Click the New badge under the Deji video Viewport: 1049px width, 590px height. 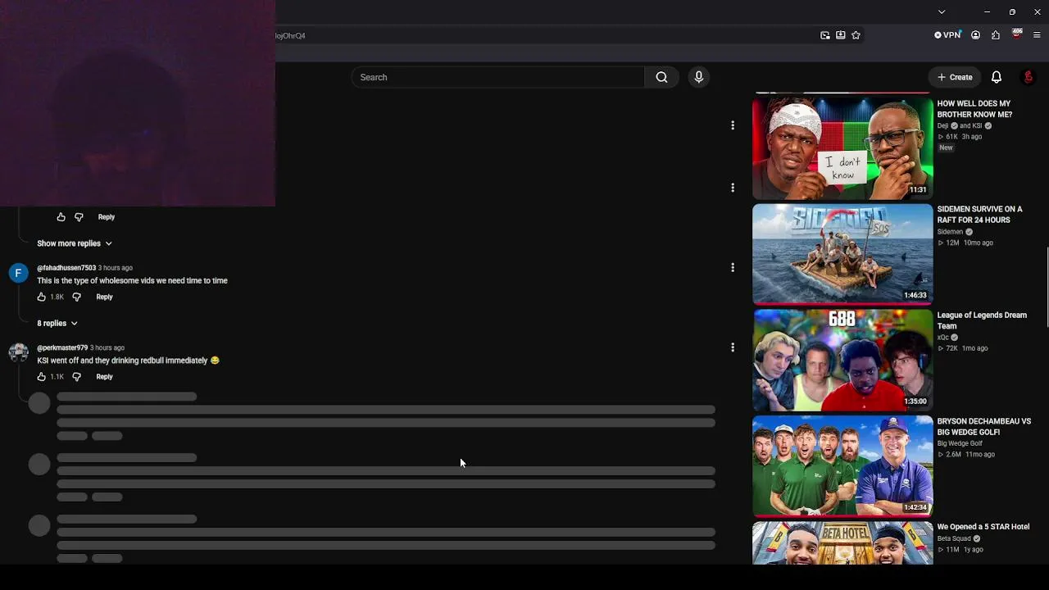(x=946, y=147)
